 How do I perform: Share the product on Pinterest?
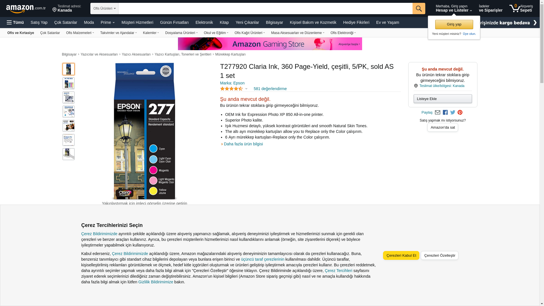point(460,112)
